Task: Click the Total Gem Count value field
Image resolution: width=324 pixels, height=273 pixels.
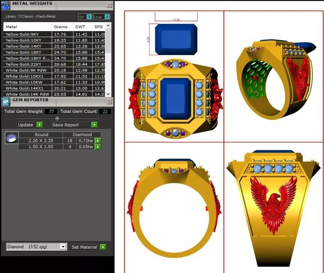Action: (x=105, y=112)
